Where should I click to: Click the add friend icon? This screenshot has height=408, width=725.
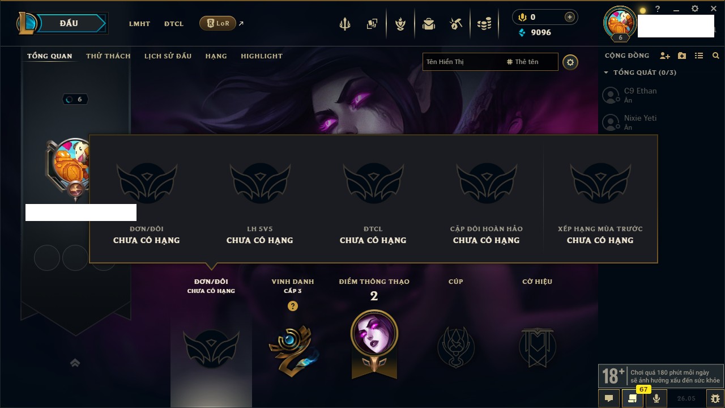(665, 56)
